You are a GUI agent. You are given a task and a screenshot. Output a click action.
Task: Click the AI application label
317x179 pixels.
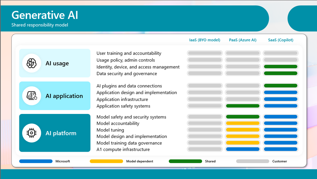(x=64, y=96)
